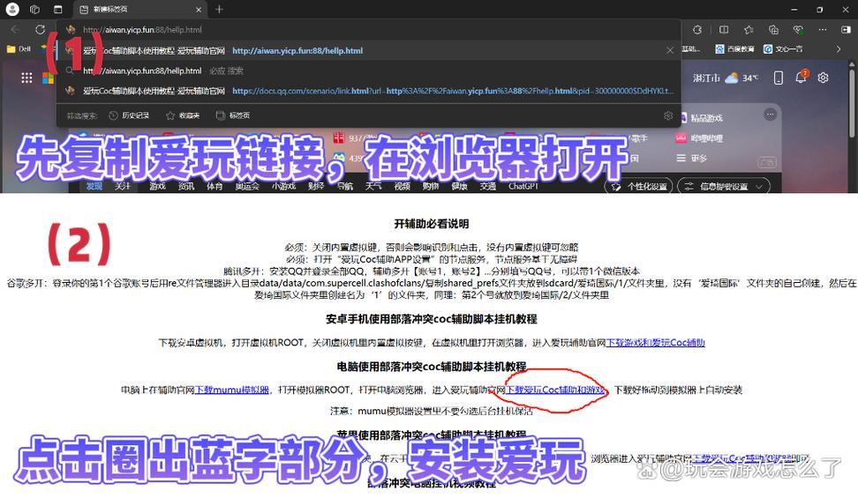Open the browser profile avatar menu

(12, 10)
